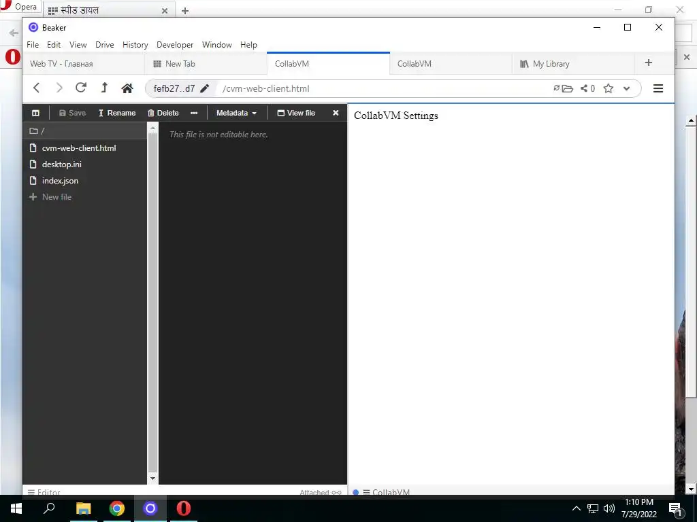The image size is (697, 522).
Task: Expand the Metadata dropdown
Action: [236, 113]
